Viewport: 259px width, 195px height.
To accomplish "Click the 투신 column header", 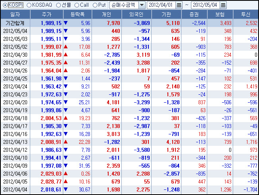I will click(x=246, y=15).
